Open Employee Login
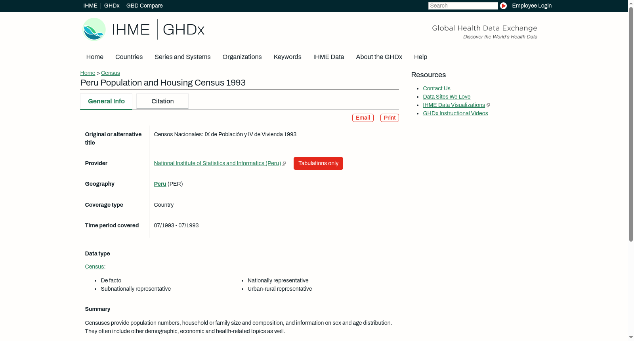 pyautogui.click(x=532, y=6)
